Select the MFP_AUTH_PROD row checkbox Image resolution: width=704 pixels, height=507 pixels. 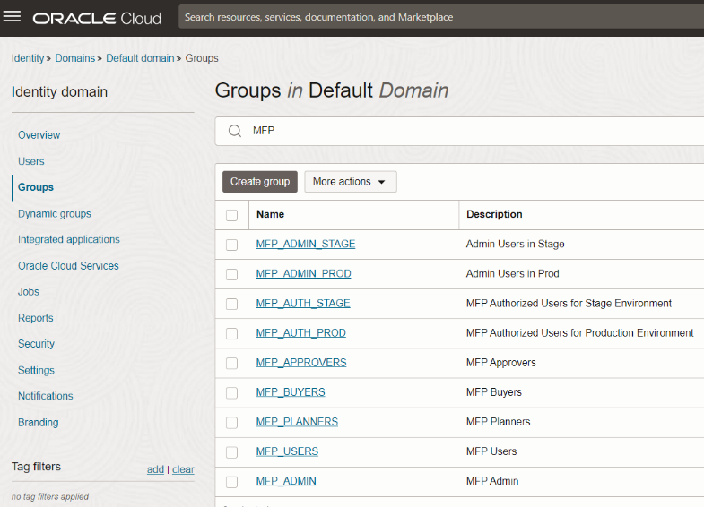click(x=231, y=333)
